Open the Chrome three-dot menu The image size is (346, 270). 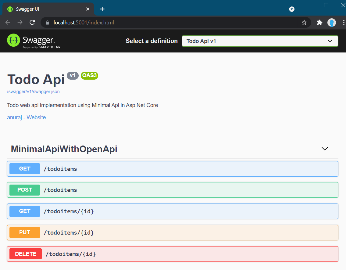344,23
